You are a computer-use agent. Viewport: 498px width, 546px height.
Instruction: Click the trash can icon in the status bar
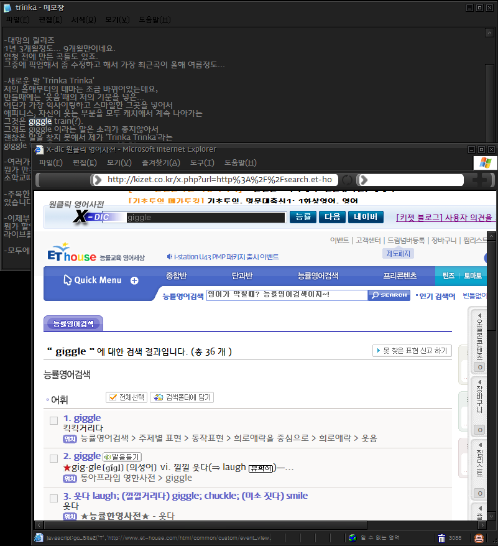pyautogui.click(x=441, y=538)
